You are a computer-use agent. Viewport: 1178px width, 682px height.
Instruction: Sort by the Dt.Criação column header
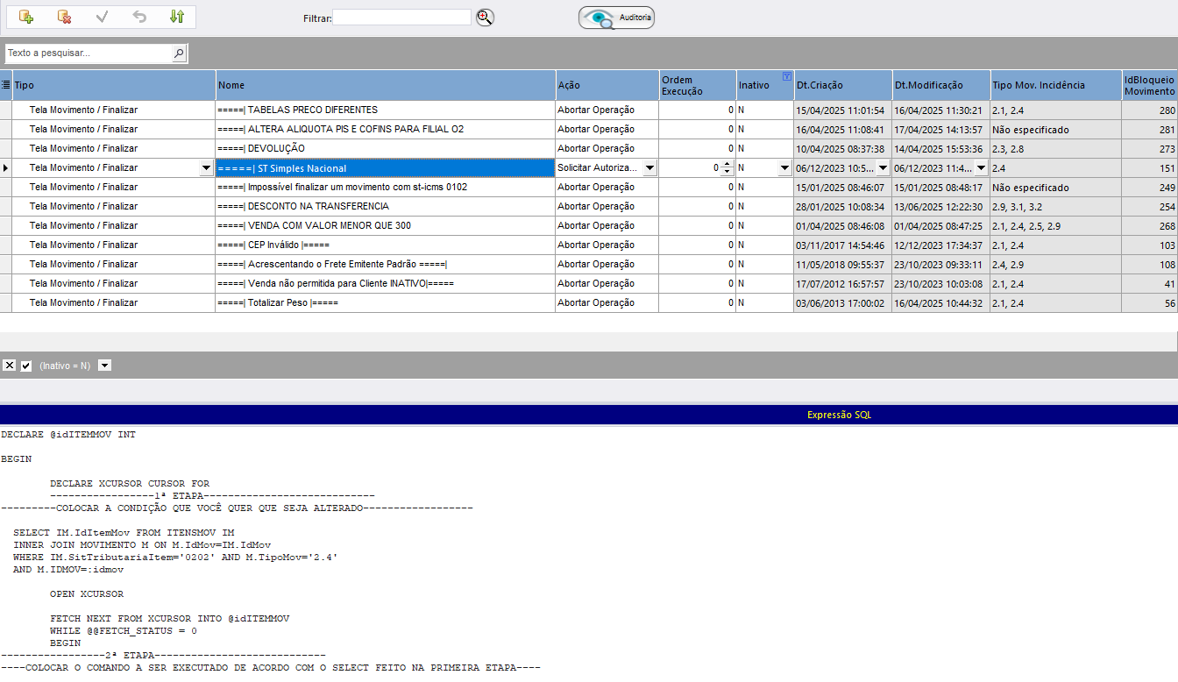(842, 85)
